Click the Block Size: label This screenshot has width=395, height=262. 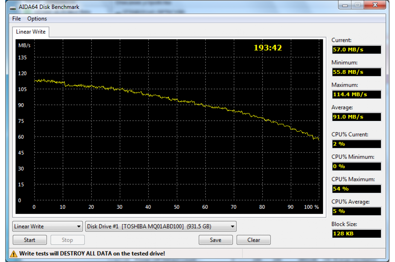click(x=344, y=224)
